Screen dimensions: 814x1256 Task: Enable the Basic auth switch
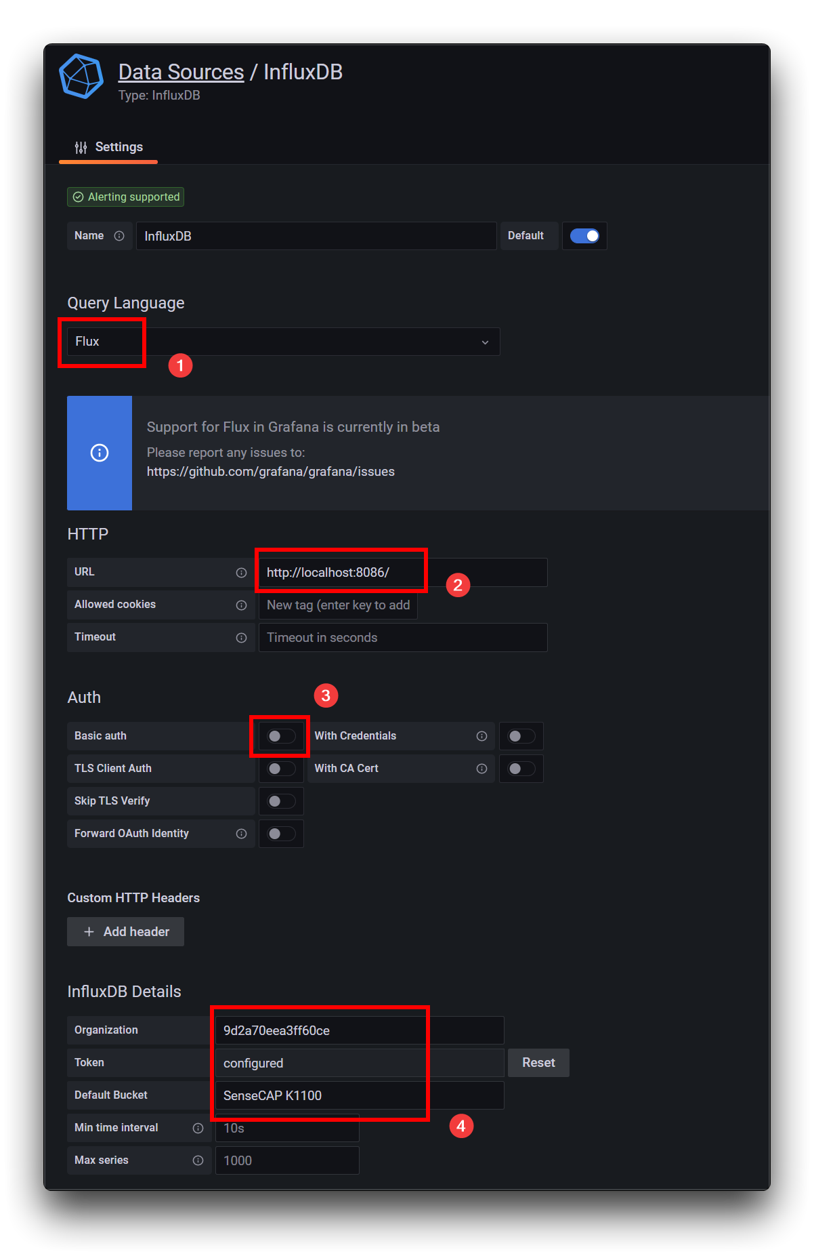click(x=281, y=736)
